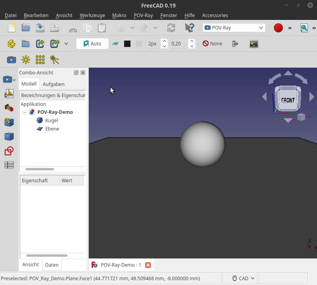Switch to the Ansicht property tab
Viewport: 317px width, 285px height.
31,265
